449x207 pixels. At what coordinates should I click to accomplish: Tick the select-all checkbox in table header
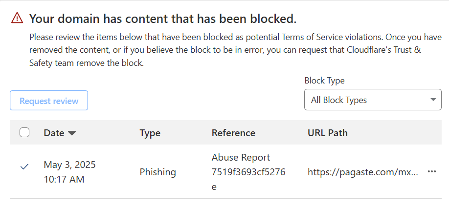24,132
